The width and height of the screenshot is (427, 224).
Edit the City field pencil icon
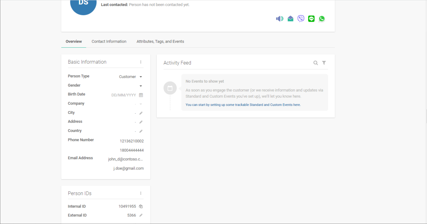141,113
